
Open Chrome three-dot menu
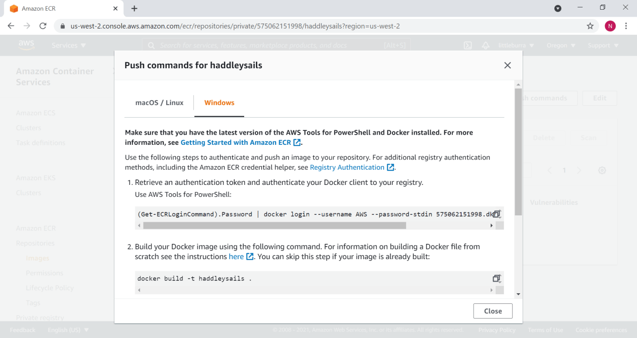tap(626, 26)
